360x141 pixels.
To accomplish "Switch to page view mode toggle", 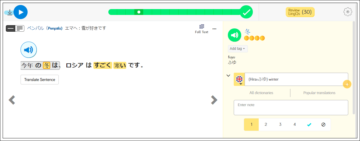I will click(20, 28).
